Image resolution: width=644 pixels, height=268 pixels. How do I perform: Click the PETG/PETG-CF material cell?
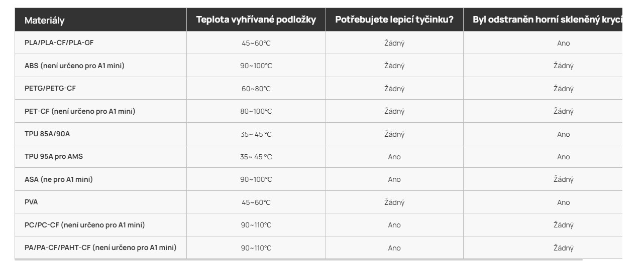coord(50,88)
